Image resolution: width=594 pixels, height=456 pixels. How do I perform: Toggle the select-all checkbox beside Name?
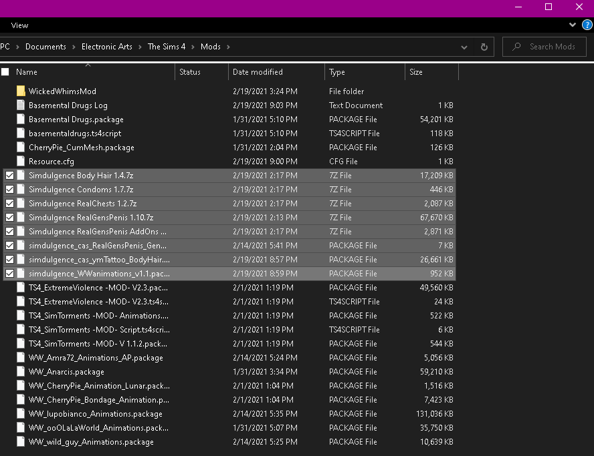coord(5,72)
